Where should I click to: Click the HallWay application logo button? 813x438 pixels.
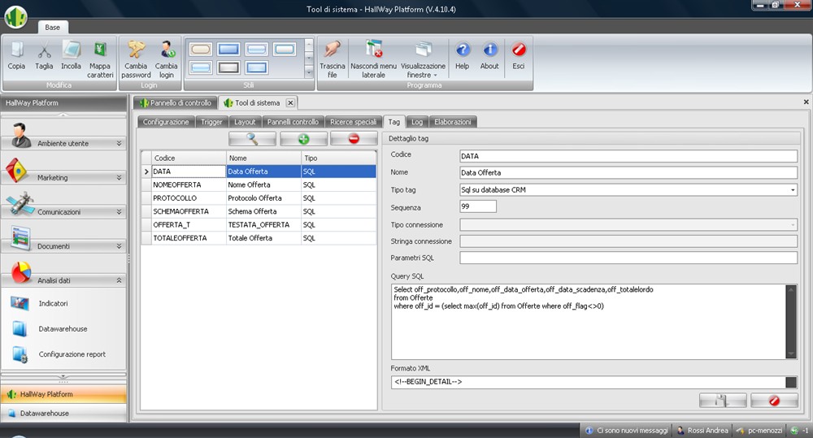tap(16, 16)
